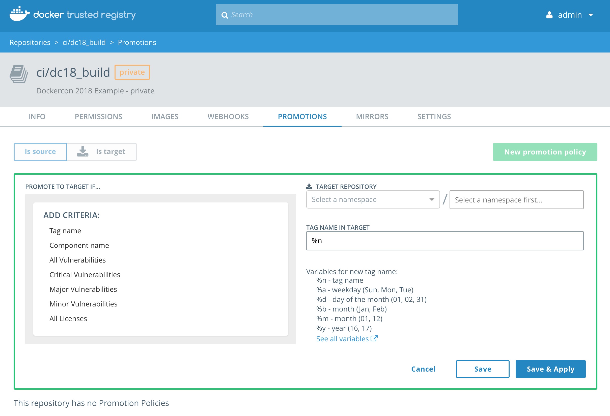The height and width of the screenshot is (416, 610).
Task: Add Critical Vulnerabilities criteria
Action: [85, 274]
